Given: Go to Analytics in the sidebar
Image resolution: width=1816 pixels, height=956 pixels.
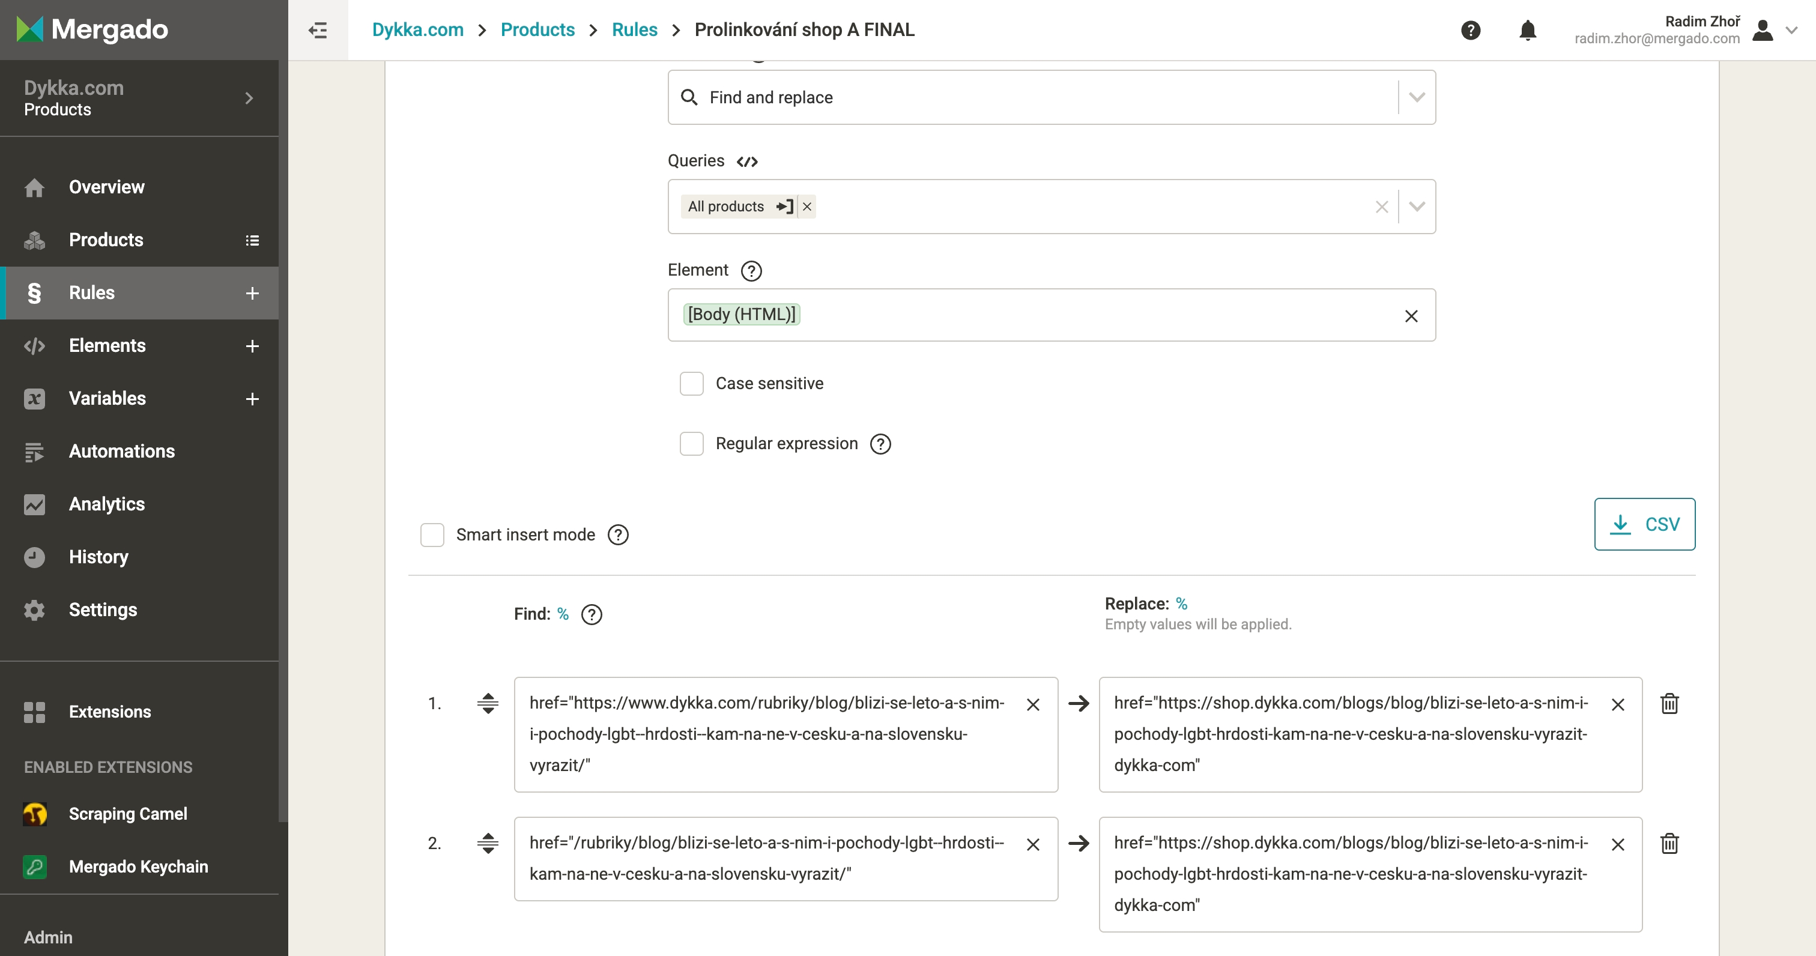Looking at the screenshot, I should (x=106, y=504).
